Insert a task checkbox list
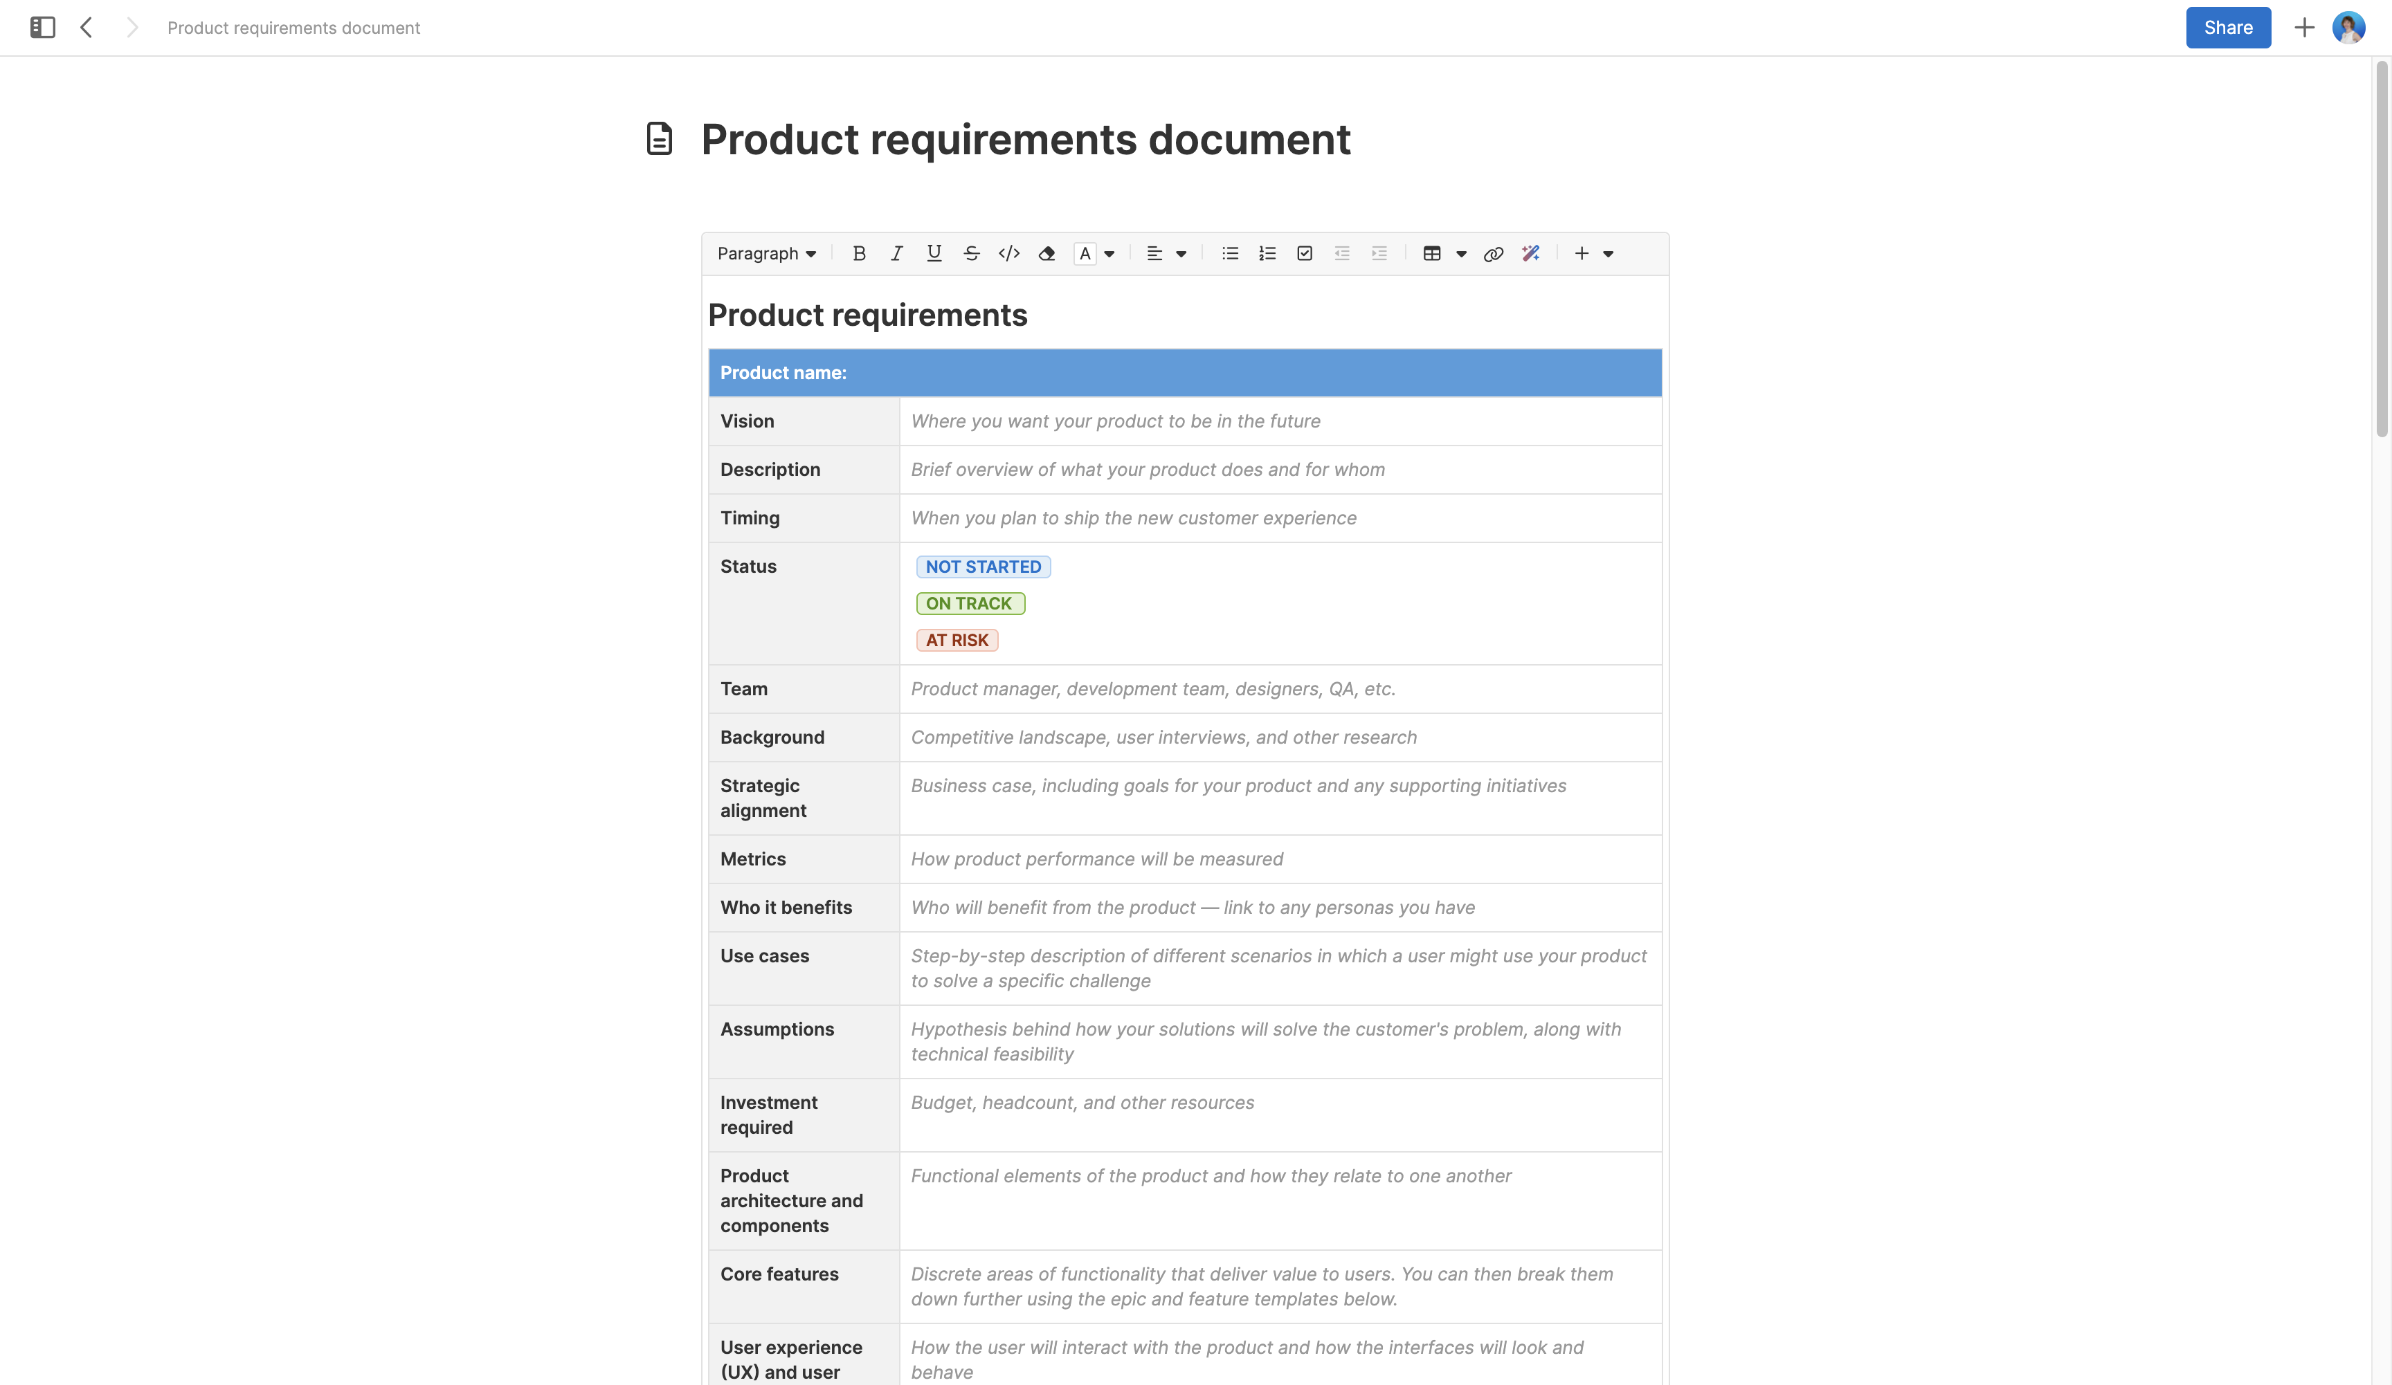Screen dimensions: 2392x1385 [1304, 253]
